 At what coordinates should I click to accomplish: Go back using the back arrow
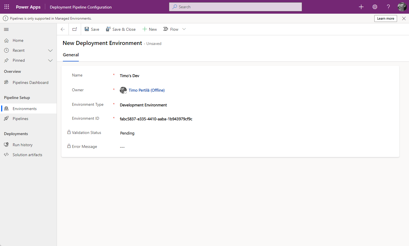(63, 29)
